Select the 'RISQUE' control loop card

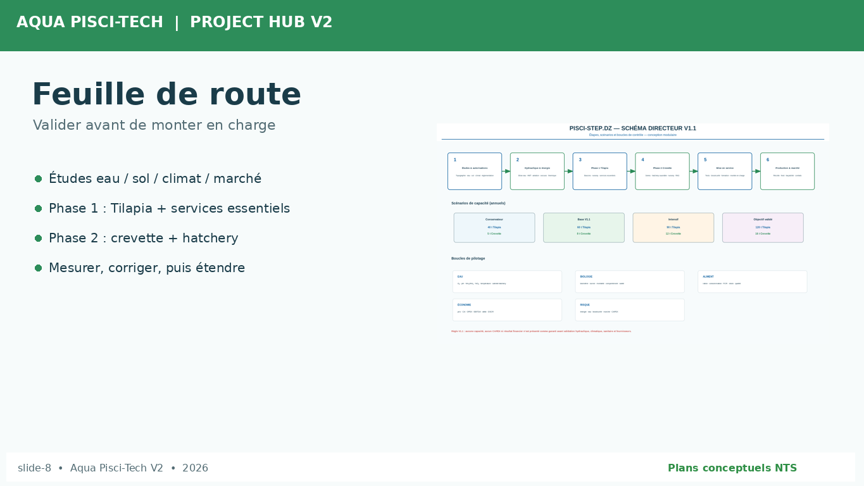pos(630,310)
